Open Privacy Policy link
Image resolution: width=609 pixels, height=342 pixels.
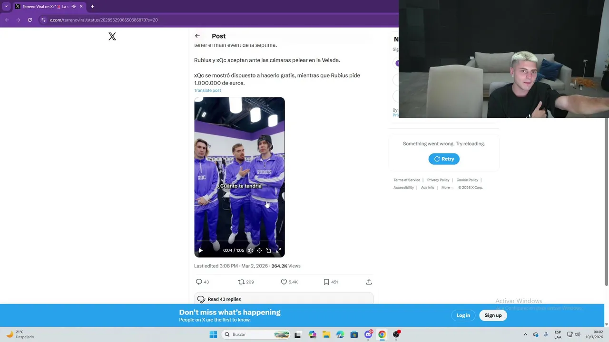pyautogui.click(x=438, y=180)
